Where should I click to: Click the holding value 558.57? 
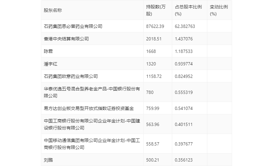point(153,144)
